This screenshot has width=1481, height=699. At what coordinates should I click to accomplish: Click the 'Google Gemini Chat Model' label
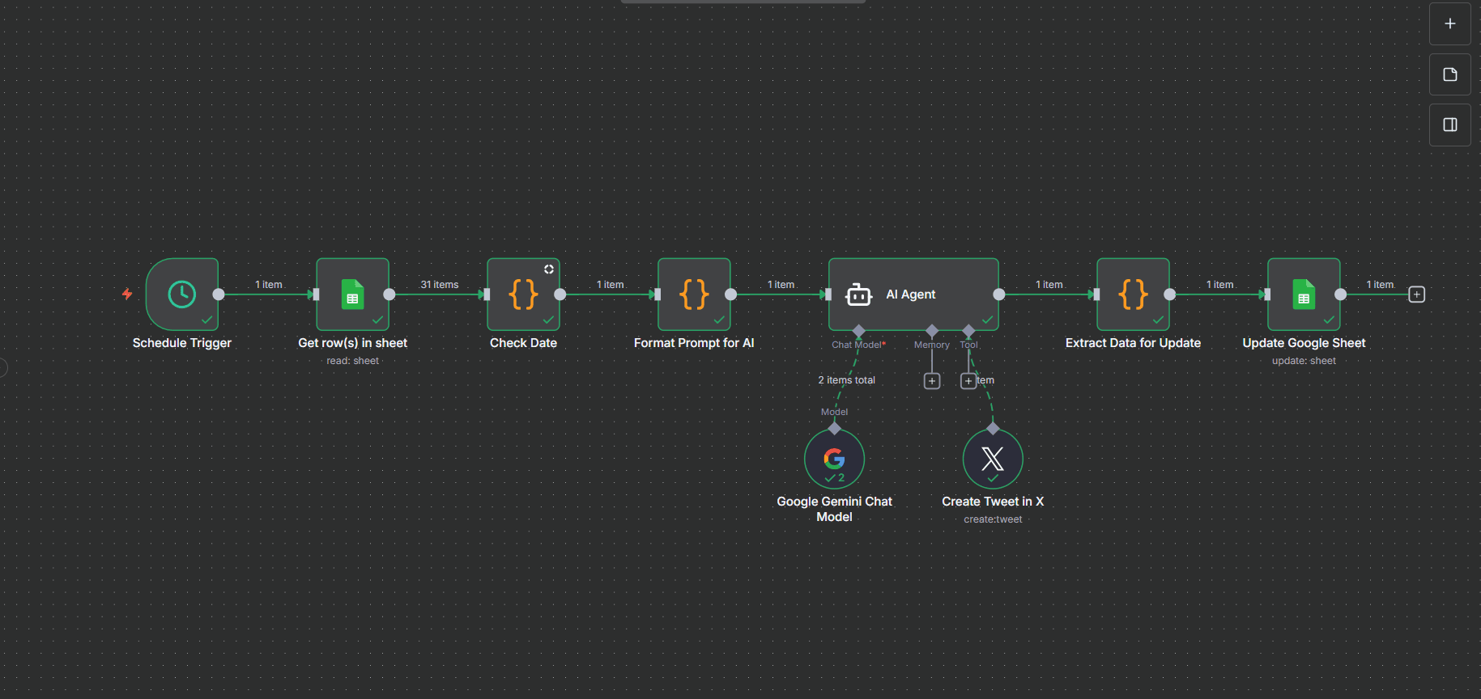(x=834, y=509)
